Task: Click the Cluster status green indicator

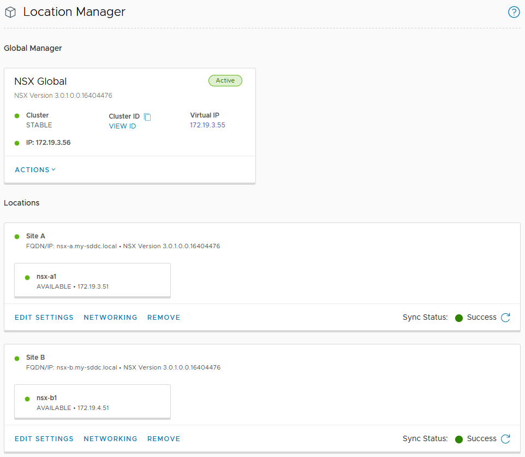Action: (17, 116)
